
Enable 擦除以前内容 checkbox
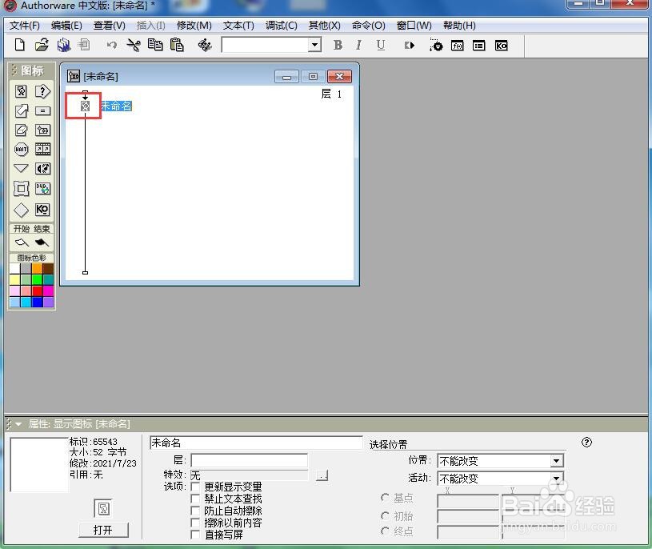click(x=195, y=523)
